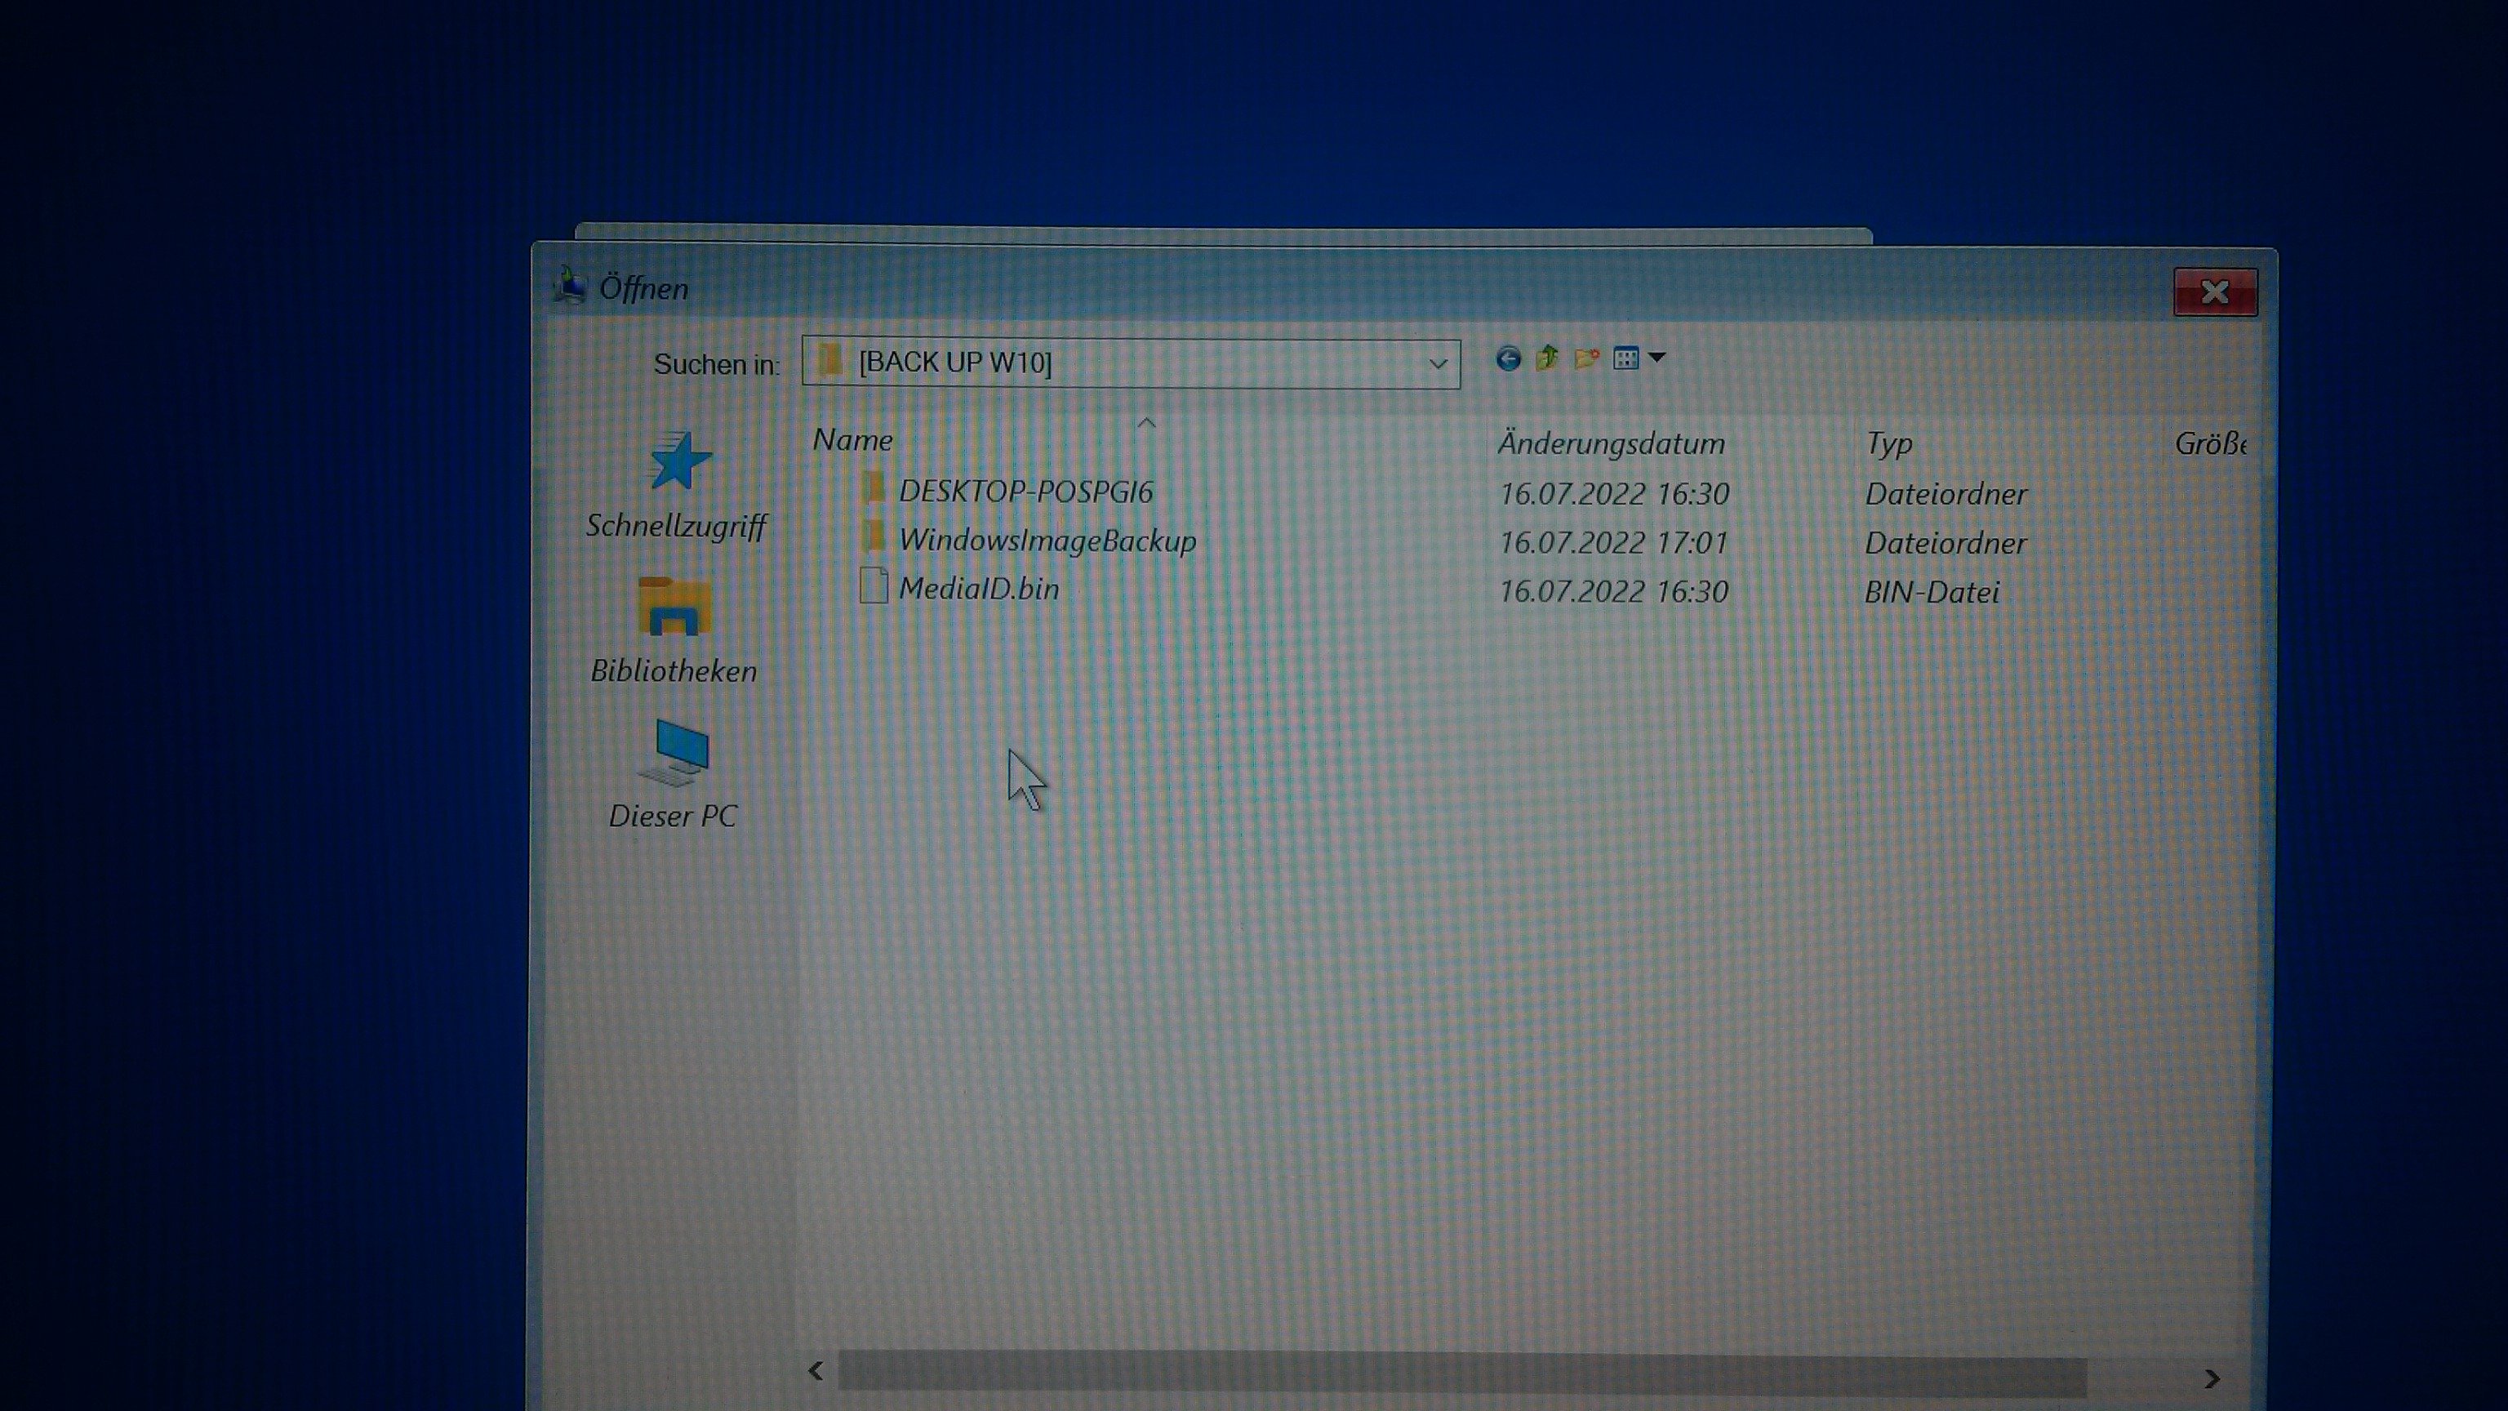
Task: Sort by the Größe column header
Action: [2208, 445]
